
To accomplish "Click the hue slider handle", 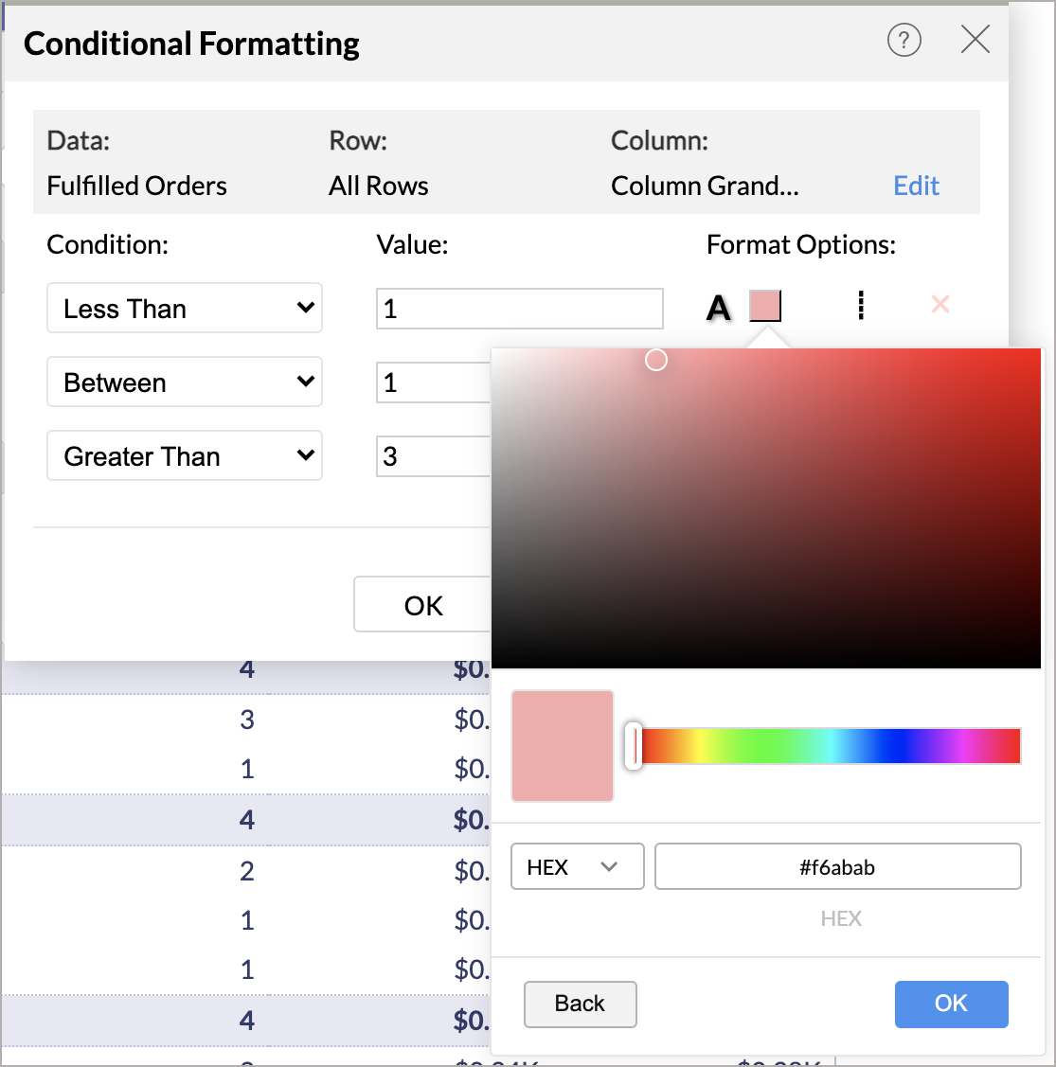I will 634,746.
